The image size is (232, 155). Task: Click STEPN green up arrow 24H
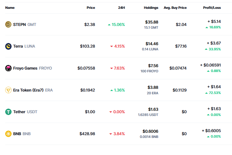tap(109, 25)
